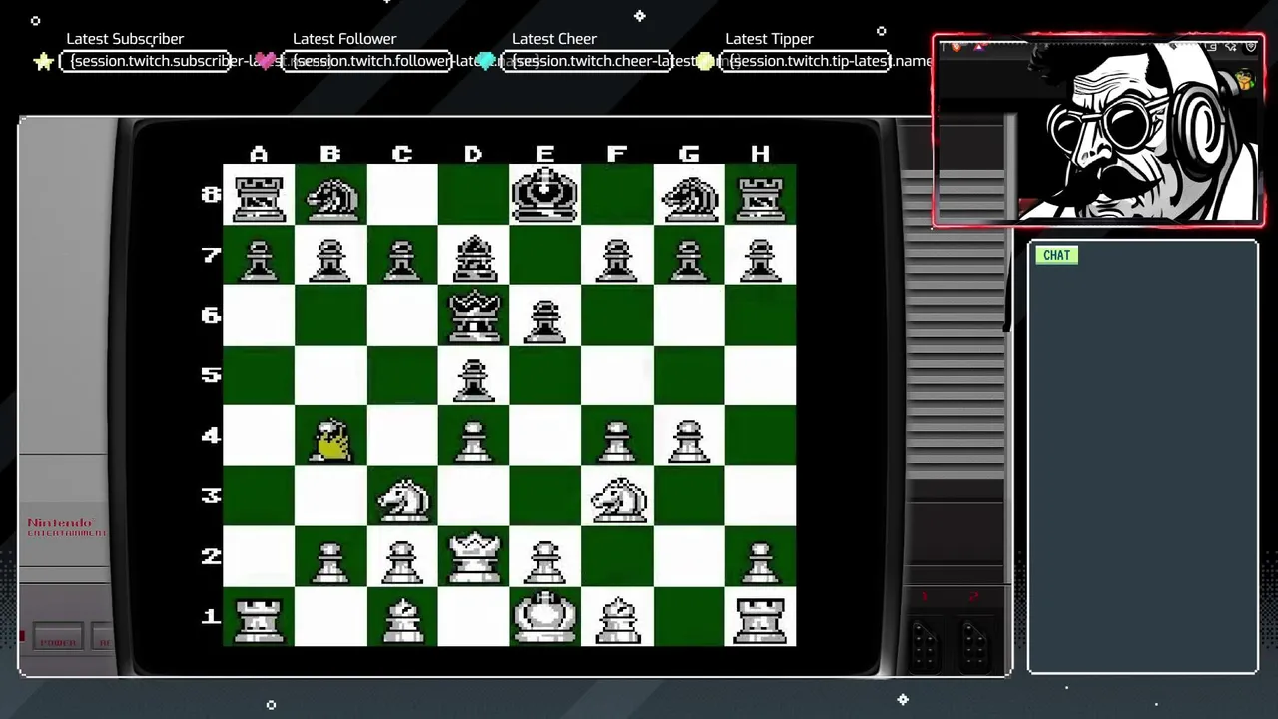Choose the white pawn on G4
The image size is (1278, 719).
[x=689, y=440]
